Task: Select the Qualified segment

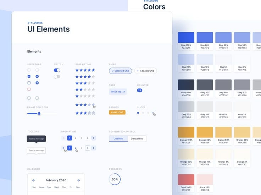Action: 118,138
